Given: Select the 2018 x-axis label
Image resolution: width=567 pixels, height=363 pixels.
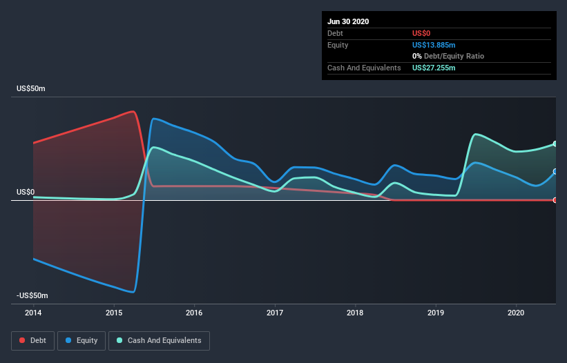Looking at the screenshot, I should click(x=355, y=313).
